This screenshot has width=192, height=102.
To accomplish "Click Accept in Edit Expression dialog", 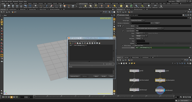I will click(x=104, y=76).
